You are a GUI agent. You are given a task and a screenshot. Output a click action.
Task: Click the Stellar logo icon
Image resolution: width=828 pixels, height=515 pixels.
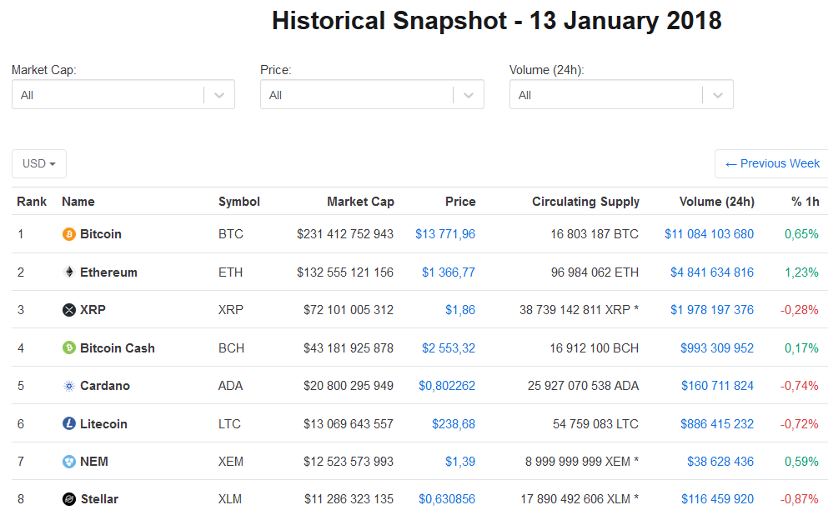click(x=69, y=498)
